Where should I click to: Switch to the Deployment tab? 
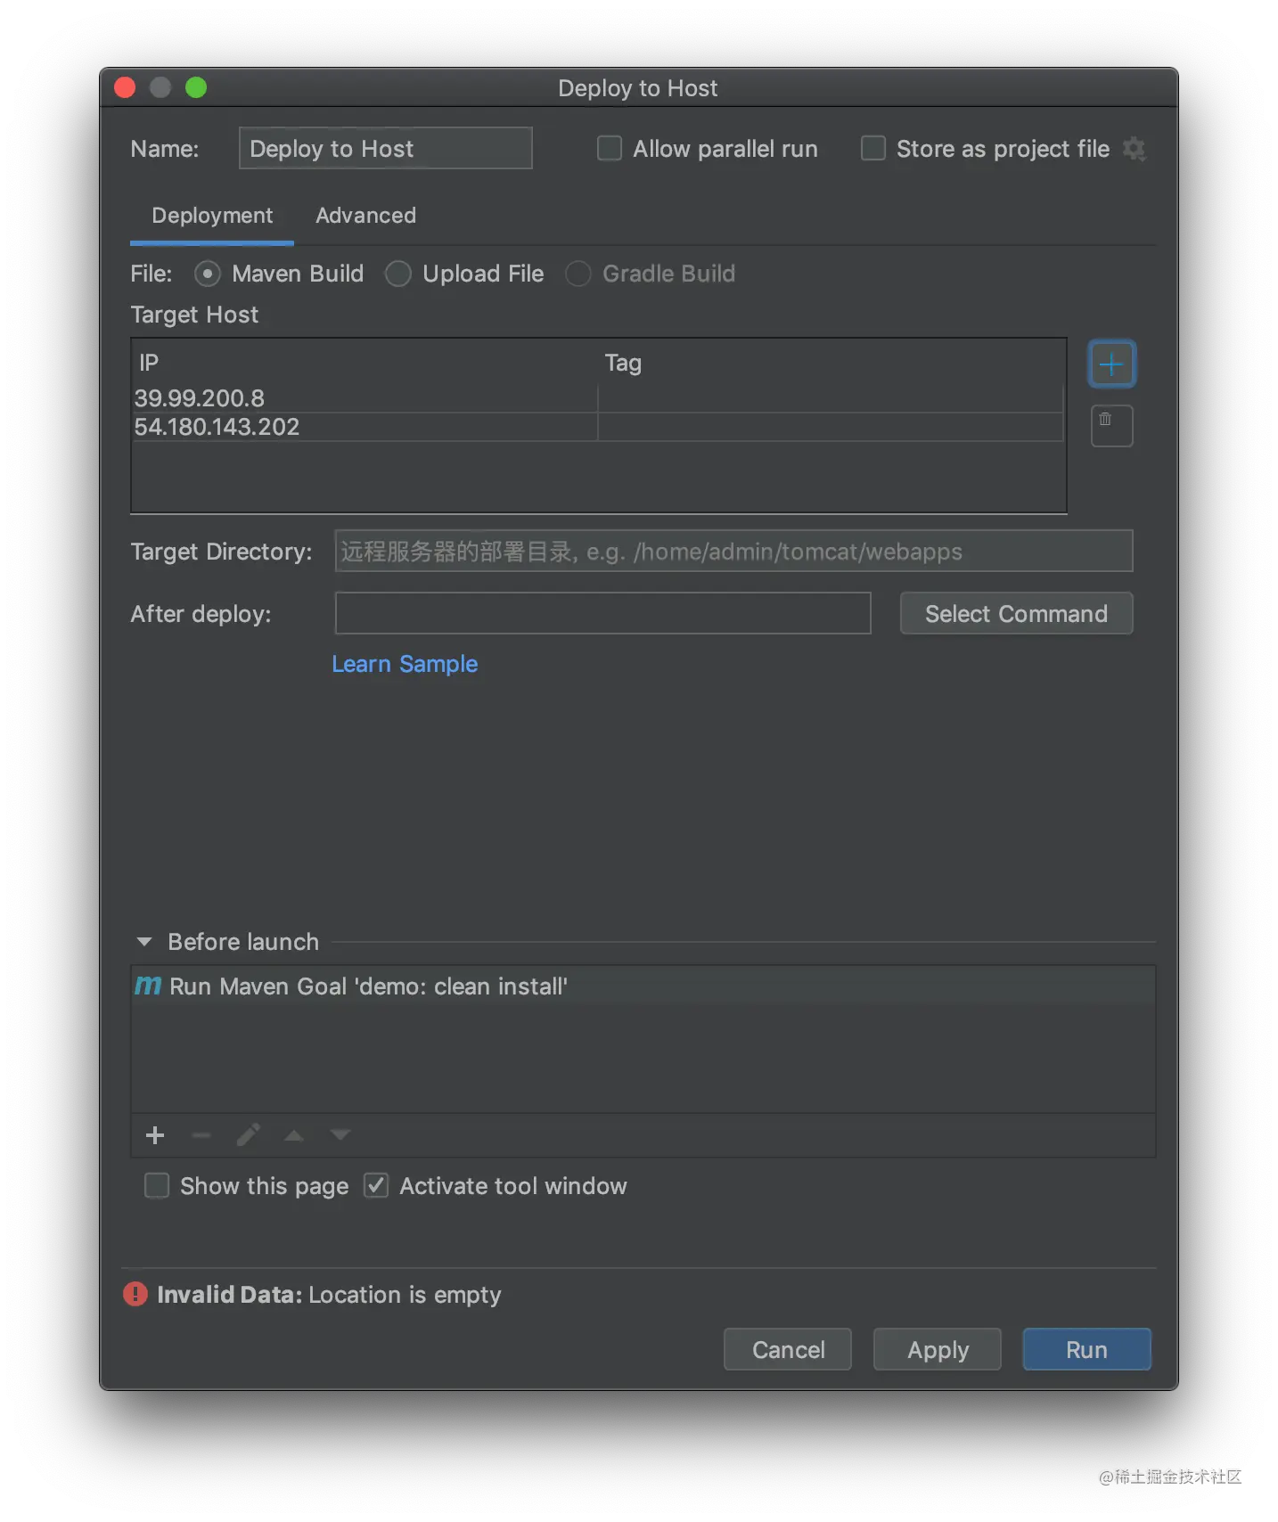tap(212, 216)
